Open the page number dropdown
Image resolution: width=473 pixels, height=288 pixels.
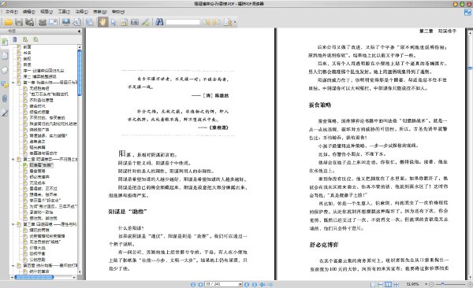point(240,284)
